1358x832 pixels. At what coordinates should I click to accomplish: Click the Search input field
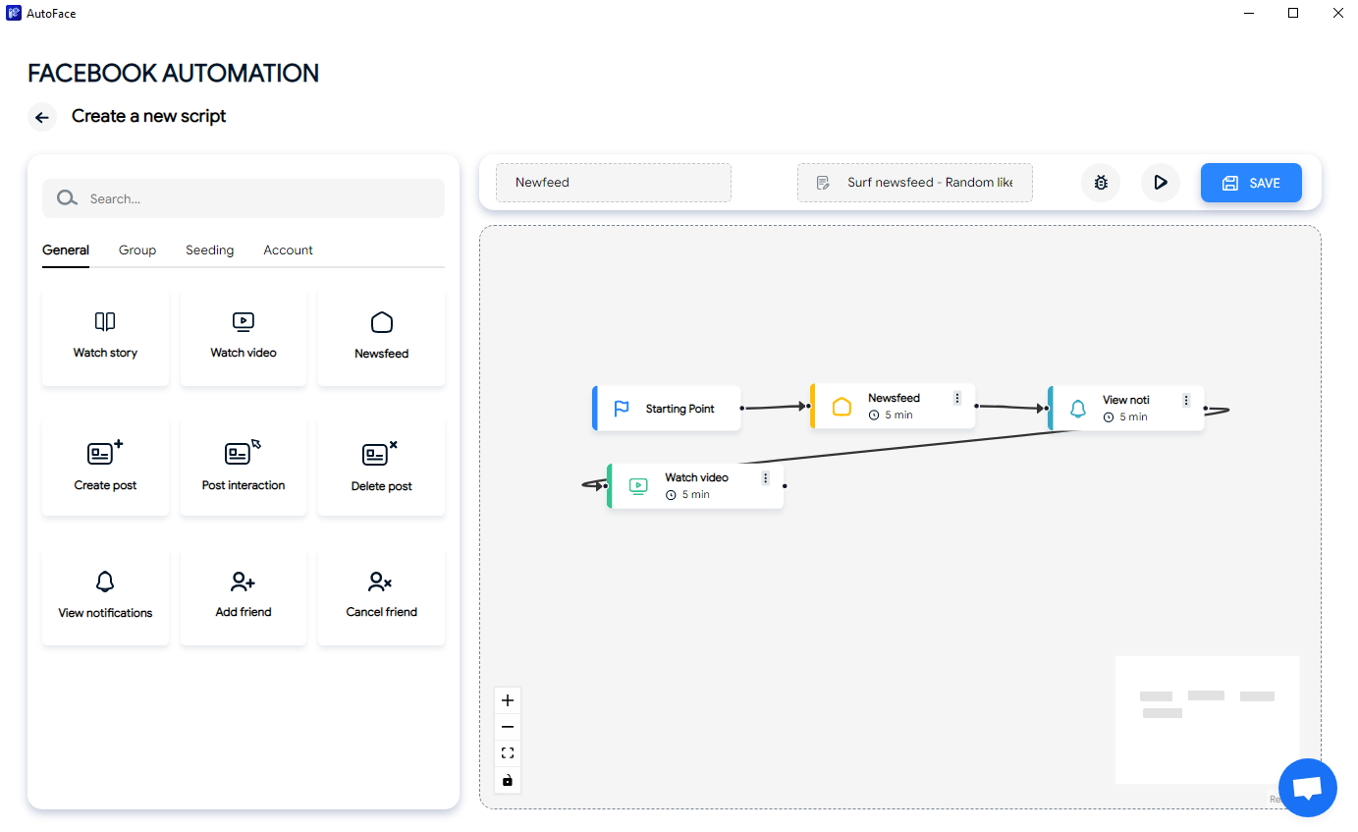(x=244, y=198)
